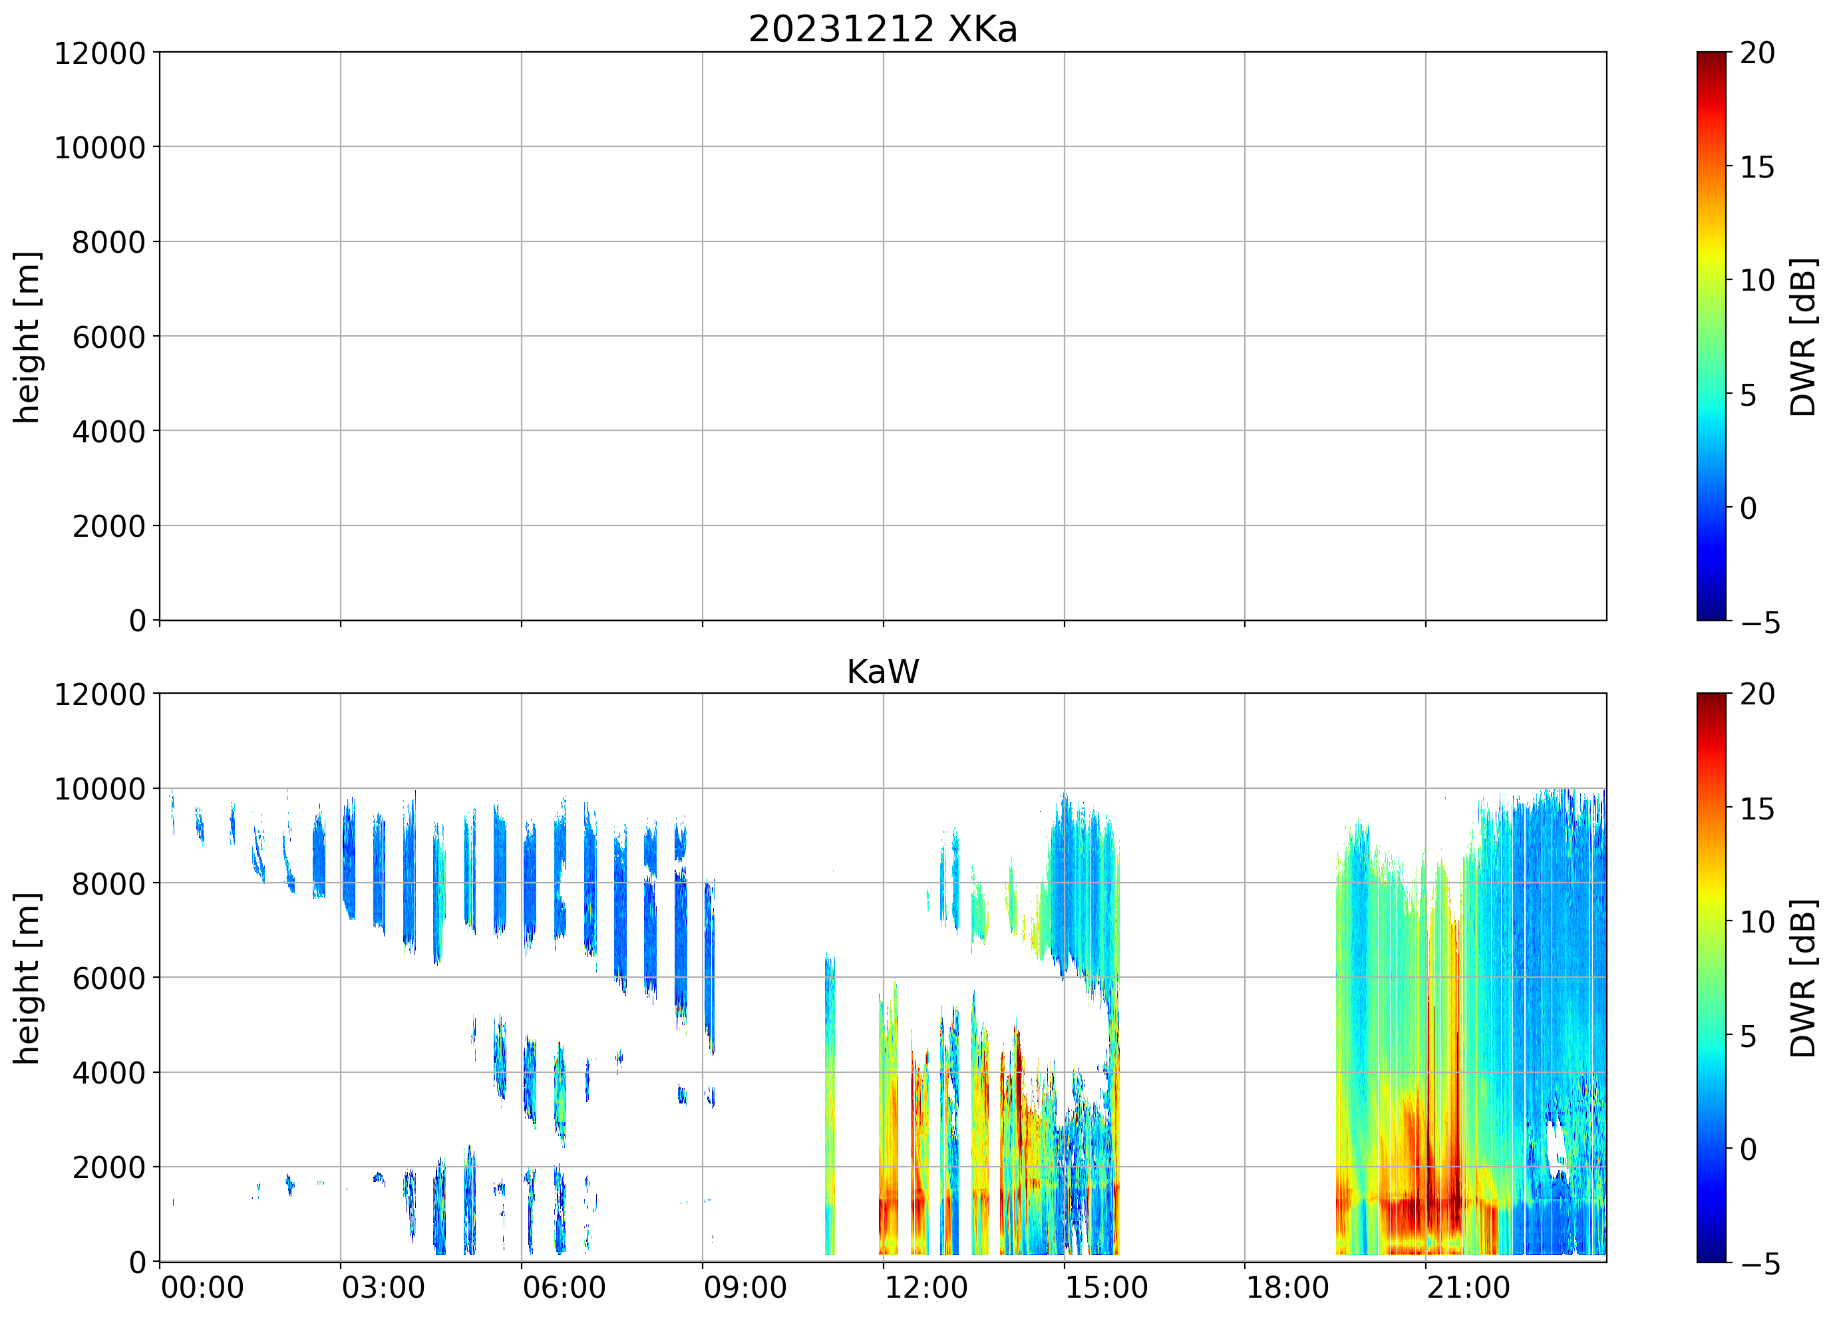The height and width of the screenshot is (1317, 1835).
Task: Click the bottom 'DWR [dB]' colorbar label
Action: 1804,979
